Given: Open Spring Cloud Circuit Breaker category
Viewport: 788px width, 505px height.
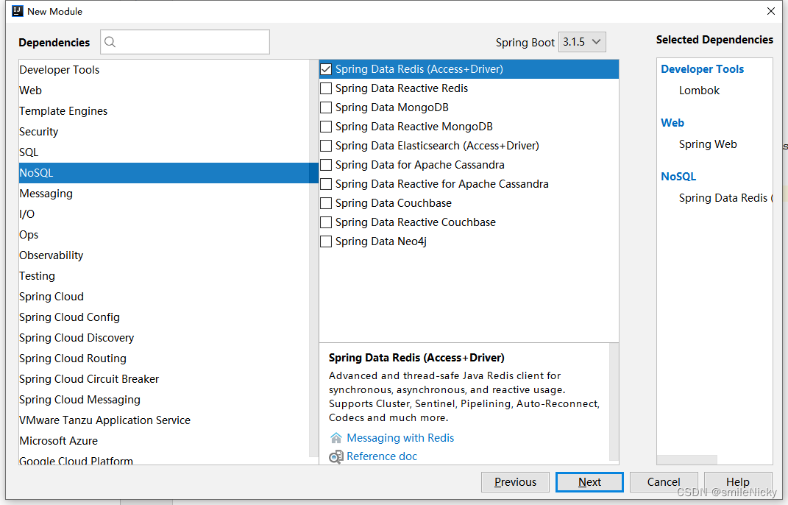Looking at the screenshot, I should coord(164,379).
